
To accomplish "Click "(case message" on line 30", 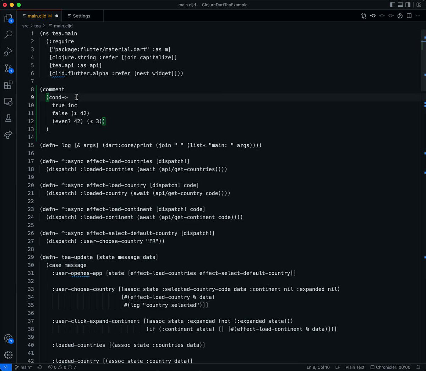I will click(66, 265).
